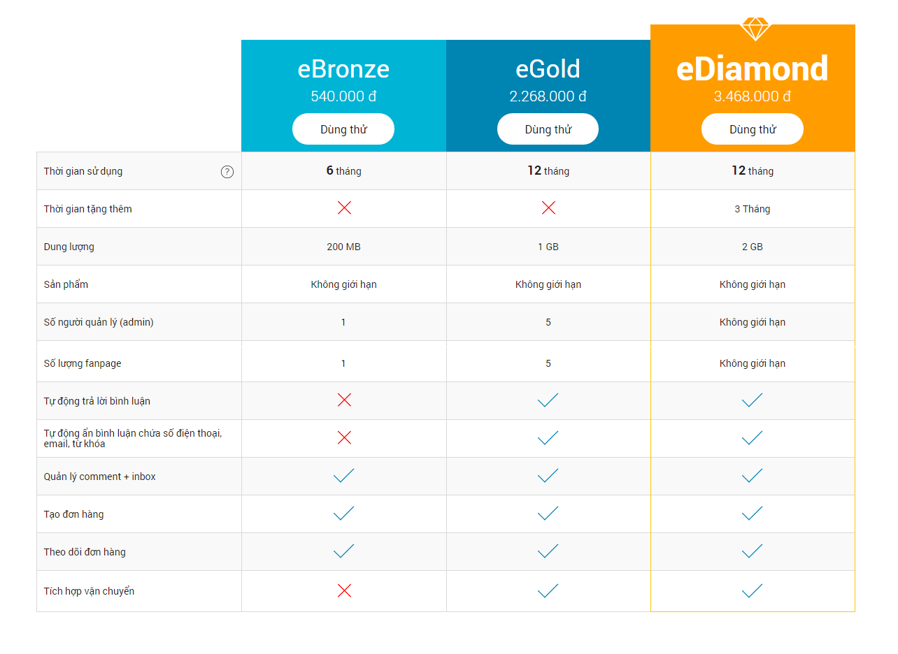Click the eDiamond plan heading
The image size is (898, 654).
coord(753,69)
